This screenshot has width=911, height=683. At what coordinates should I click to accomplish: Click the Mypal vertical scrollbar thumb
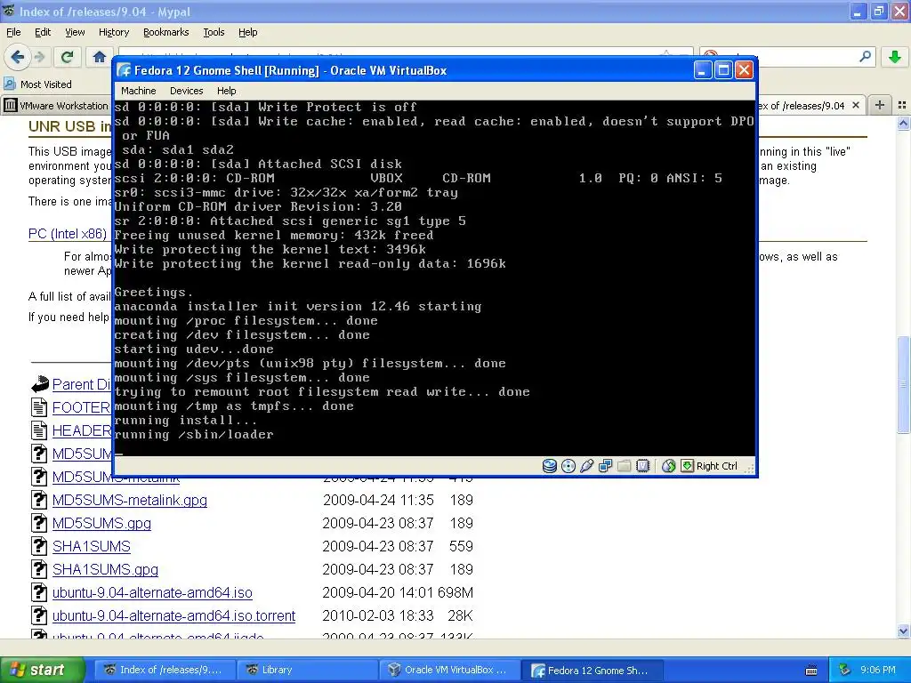click(x=904, y=384)
